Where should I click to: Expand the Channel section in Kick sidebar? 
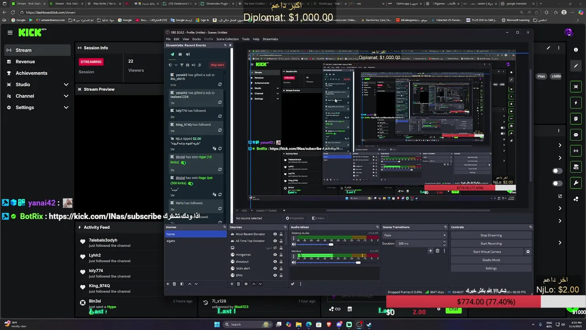point(66,96)
